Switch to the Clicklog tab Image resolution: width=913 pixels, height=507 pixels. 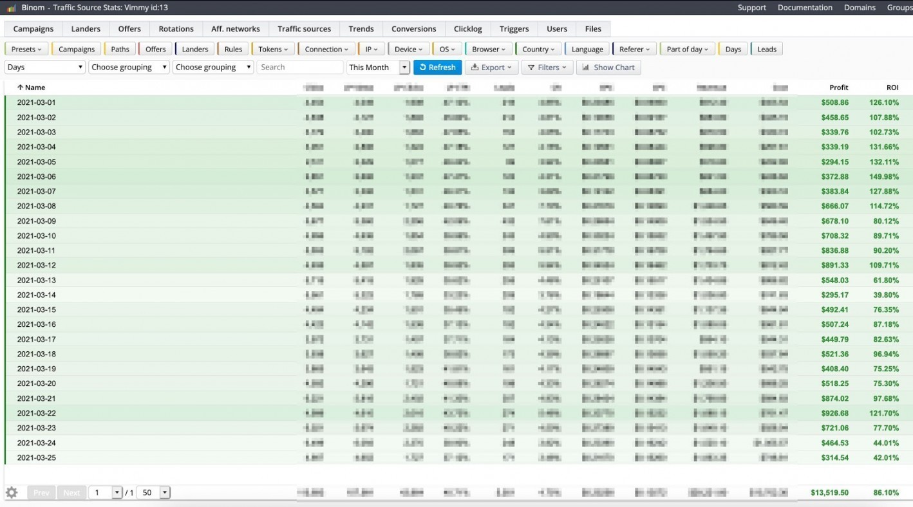[468, 29]
